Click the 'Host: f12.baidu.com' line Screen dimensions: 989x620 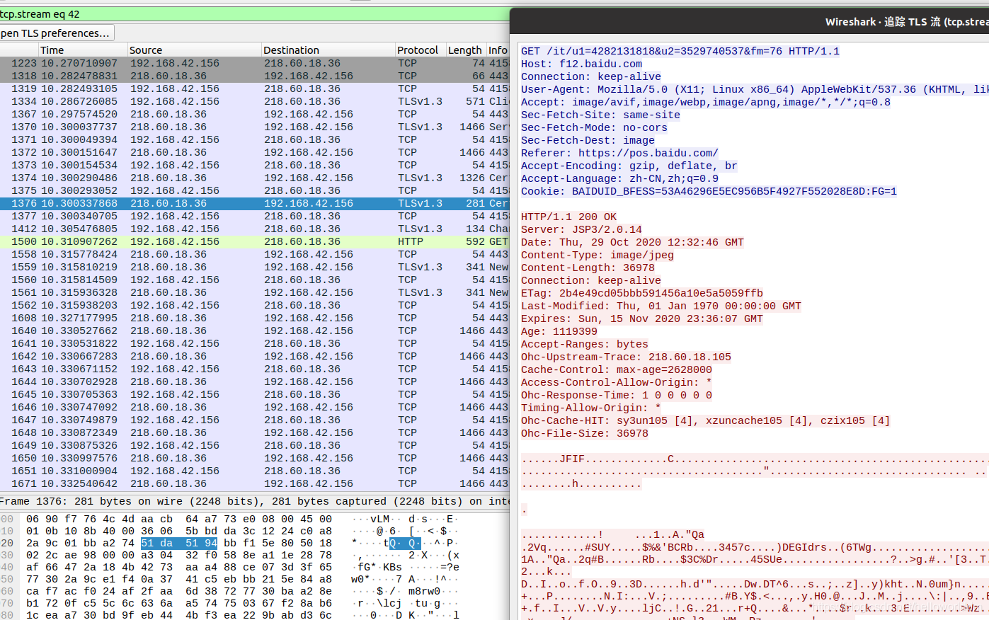(x=582, y=64)
